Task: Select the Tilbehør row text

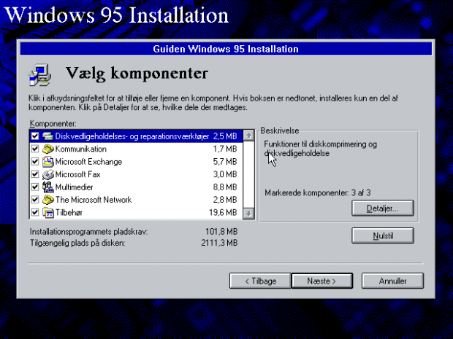Action: tap(69, 213)
